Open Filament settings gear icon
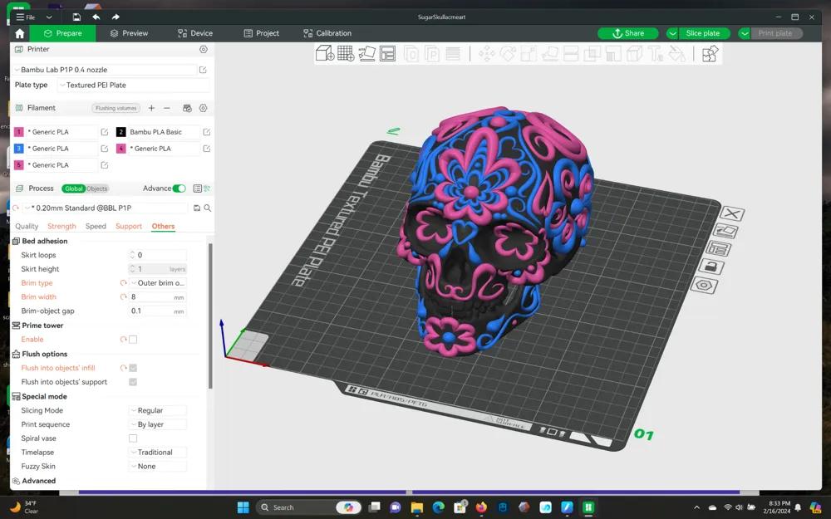The image size is (831, 519). (203, 108)
